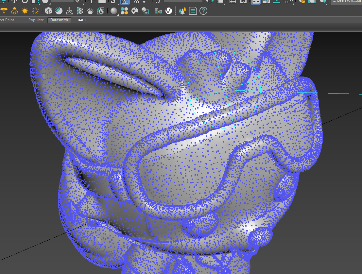Viewport: 362px width, 274px height.
Task: Click the sphere over teal plane icon
Action: [145, 11]
